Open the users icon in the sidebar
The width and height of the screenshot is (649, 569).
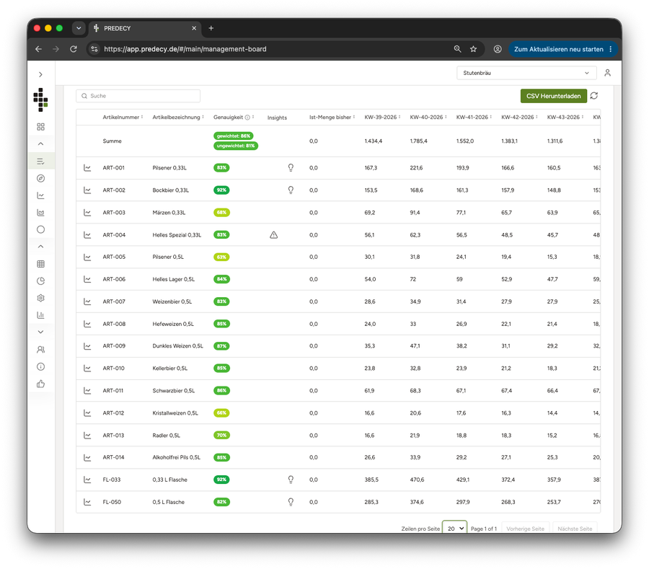click(x=40, y=350)
